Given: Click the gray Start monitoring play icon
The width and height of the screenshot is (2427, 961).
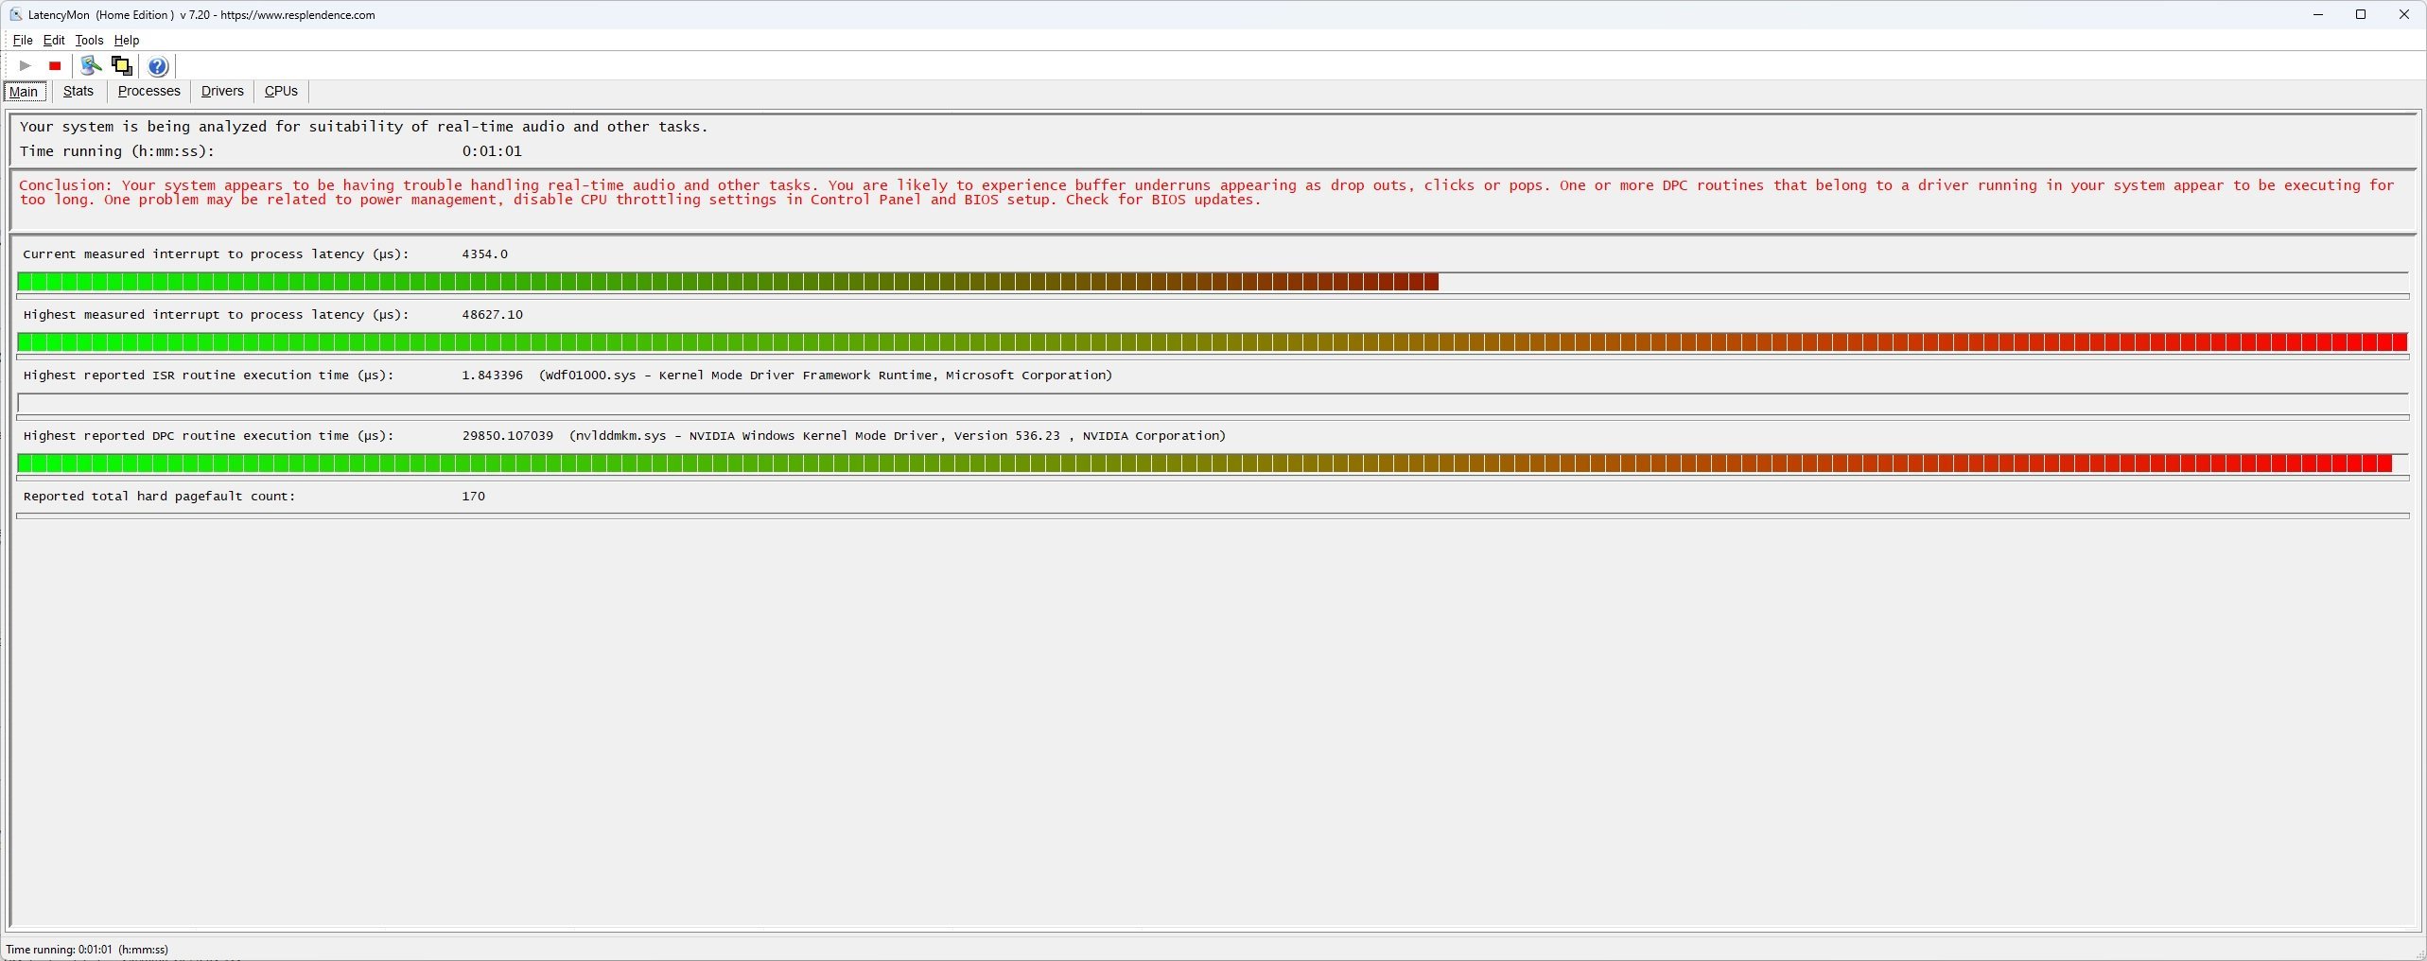Looking at the screenshot, I should 26,65.
